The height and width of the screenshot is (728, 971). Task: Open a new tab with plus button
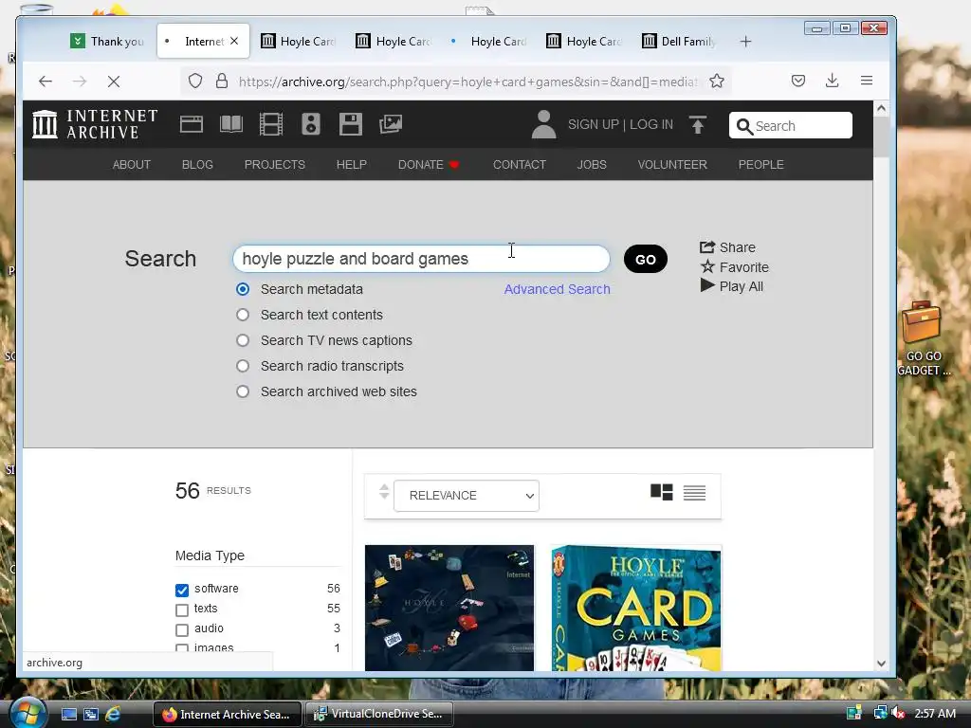pos(745,42)
